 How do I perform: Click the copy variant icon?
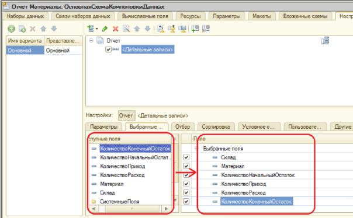click(x=22, y=29)
